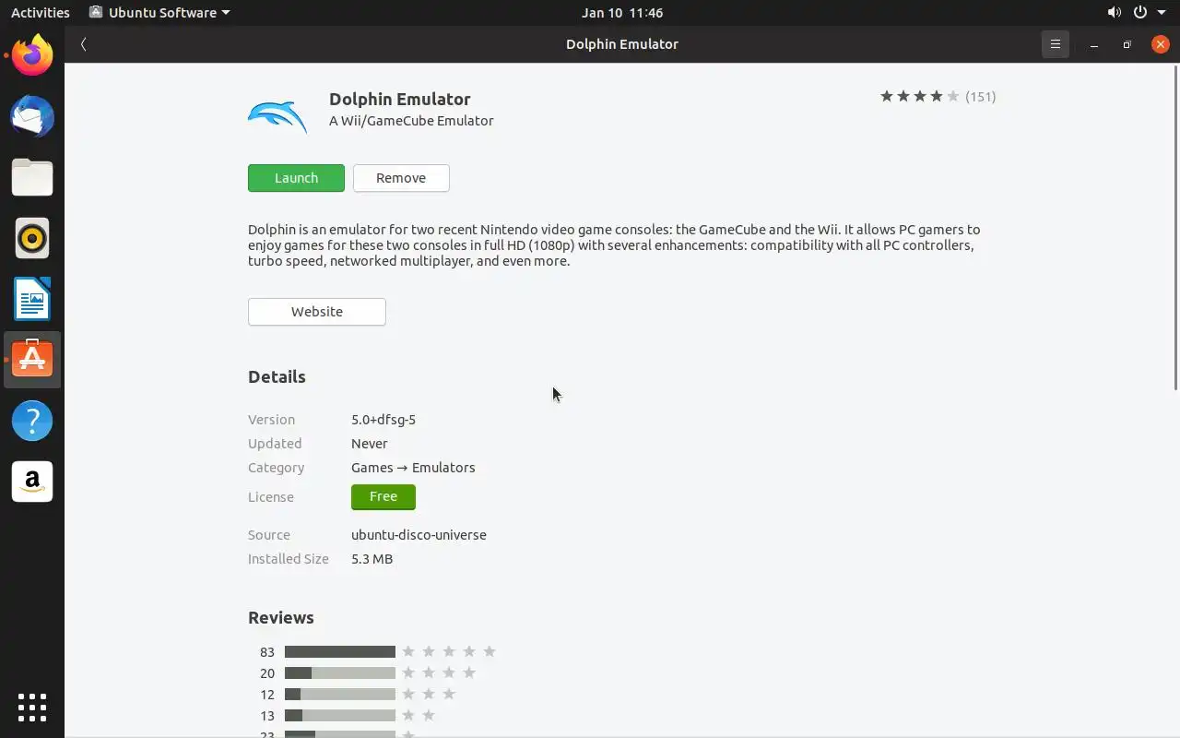Open Amazon launcher in the dock
The height and width of the screenshot is (738, 1180).
tap(32, 482)
